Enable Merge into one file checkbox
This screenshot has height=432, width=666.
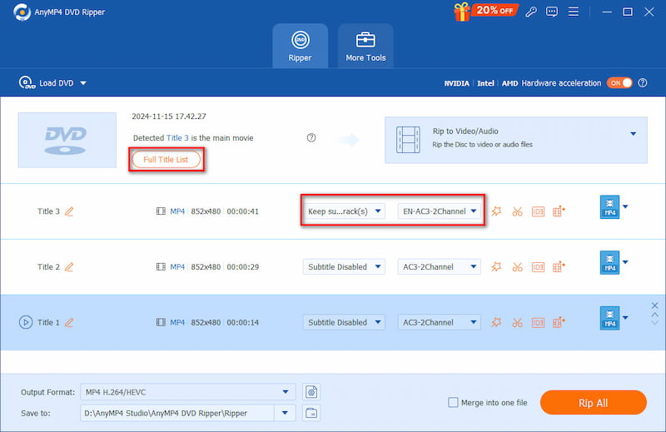[453, 403]
